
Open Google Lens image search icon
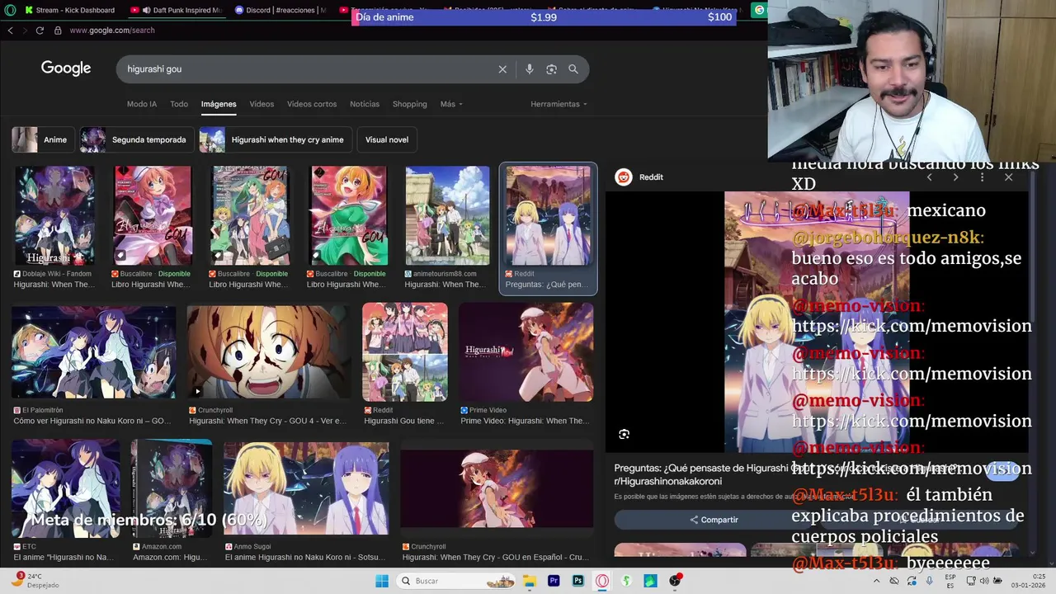tap(551, 69)
